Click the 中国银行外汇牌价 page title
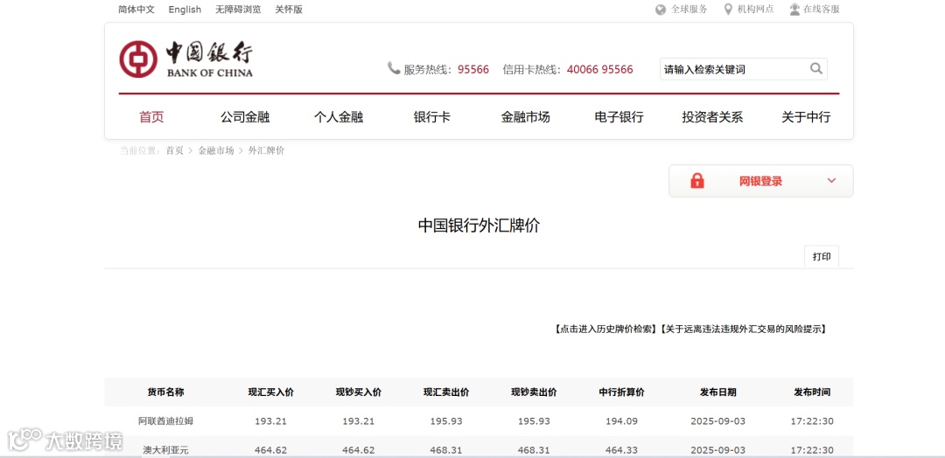This screenshot has height=458, width=945. click(479, 226)
